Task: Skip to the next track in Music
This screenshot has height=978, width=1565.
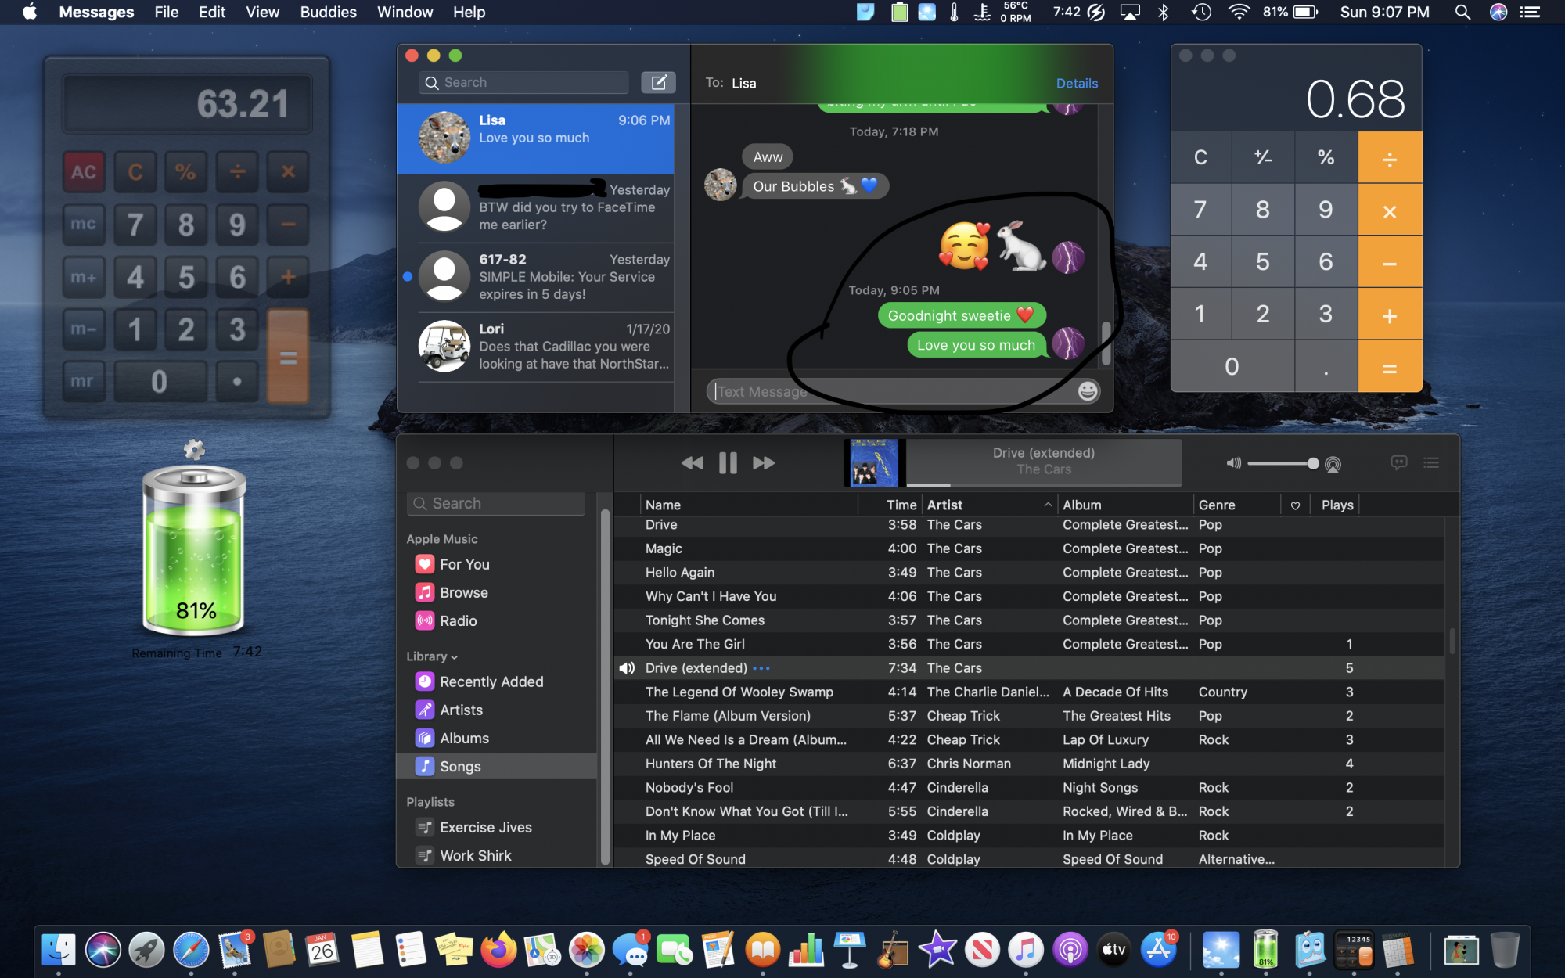Action: pos(764,463)
